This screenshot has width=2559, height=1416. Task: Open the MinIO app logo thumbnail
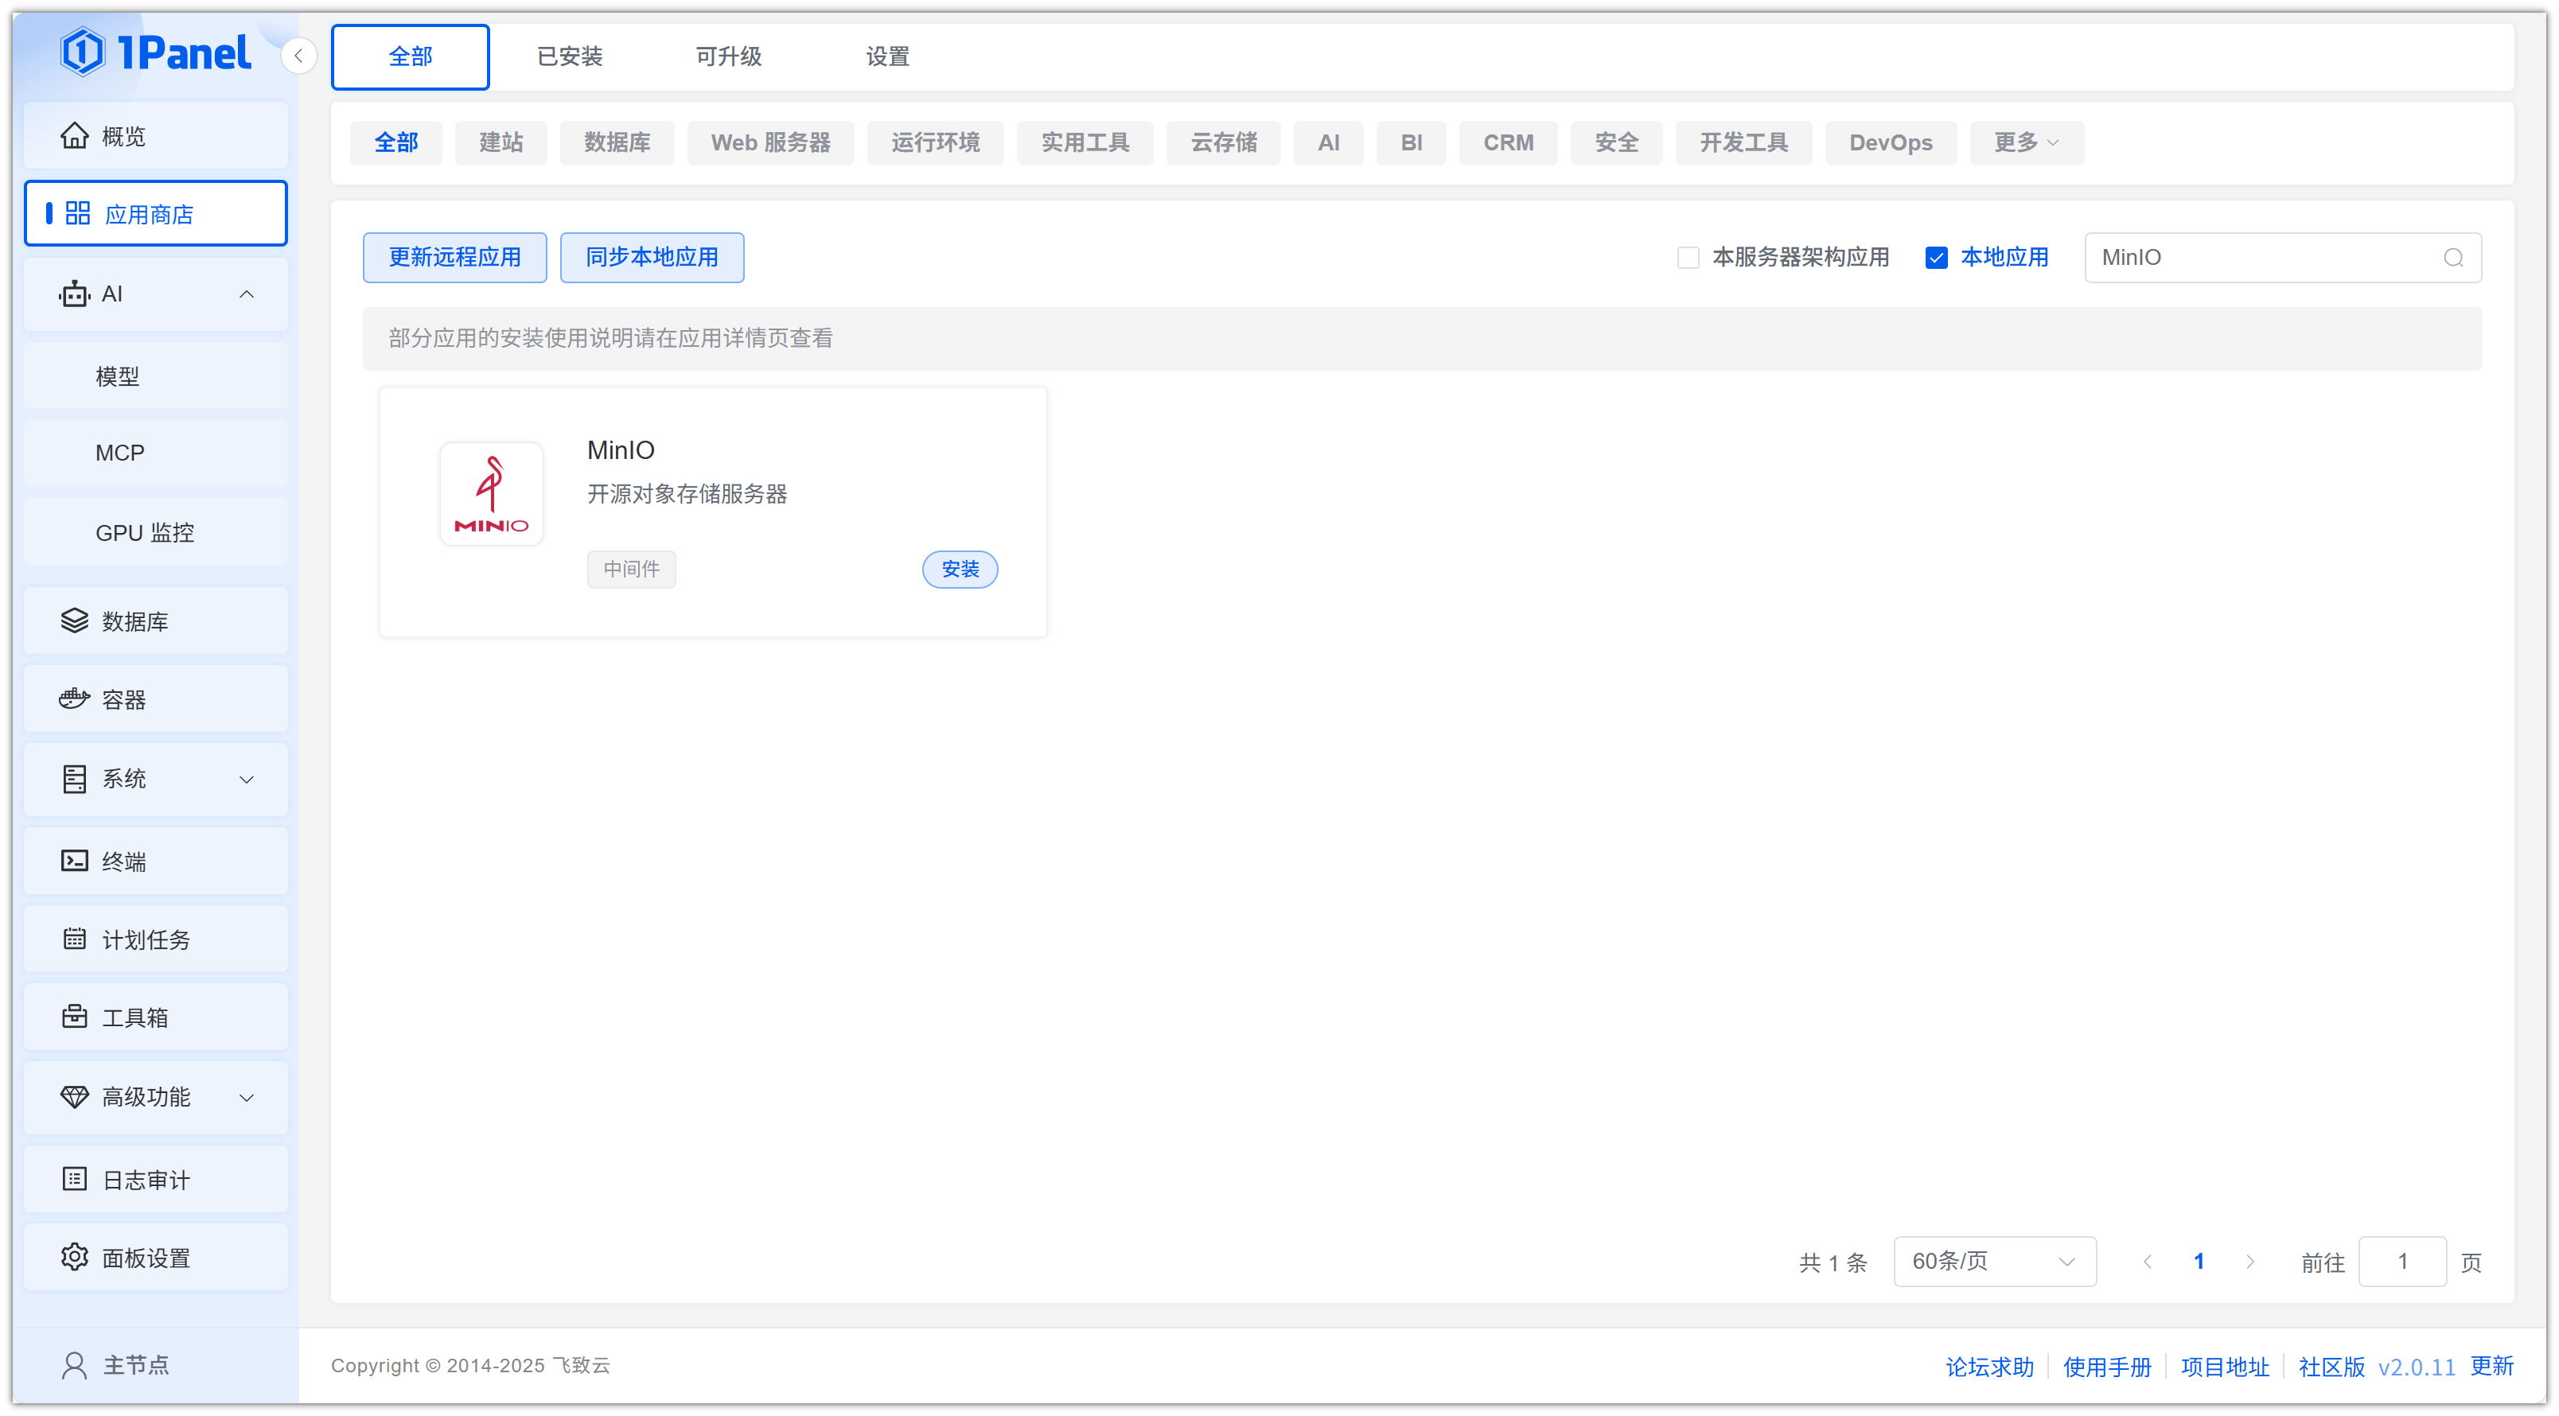[491, 493]
